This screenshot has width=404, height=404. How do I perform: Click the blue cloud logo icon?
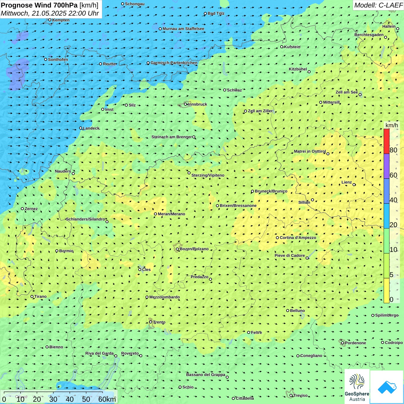(387, 387)
